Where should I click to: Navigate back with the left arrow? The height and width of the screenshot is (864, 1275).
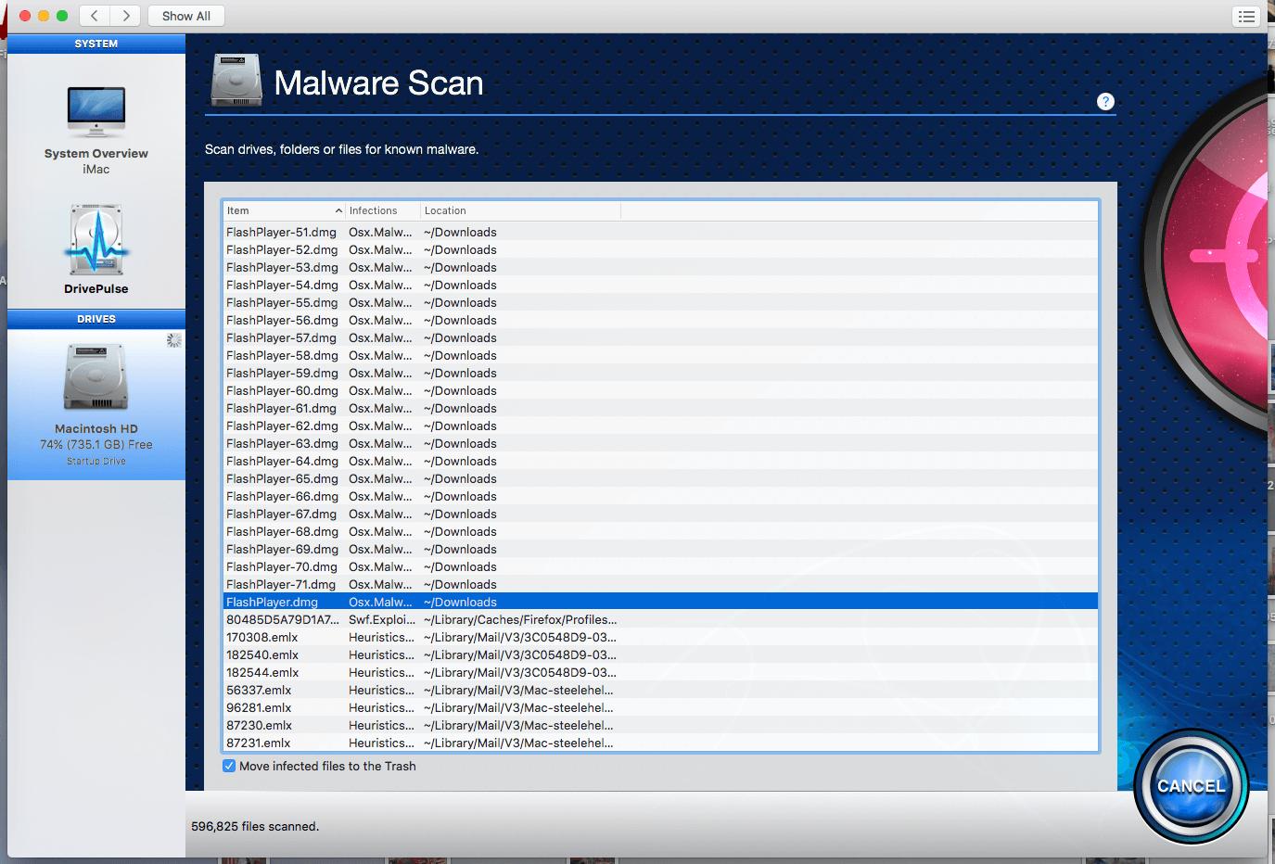point(94,16)
